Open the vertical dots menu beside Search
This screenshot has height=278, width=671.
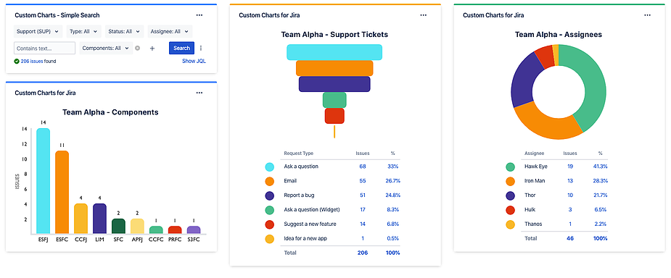click(201, 49)
